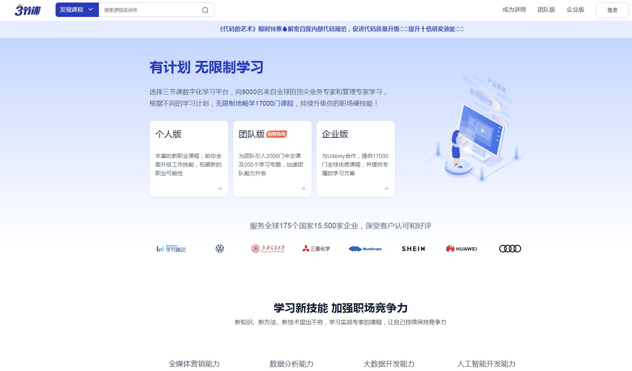Click the arrow in 团队版 card
This screenshot has height=371, width=632.
[x=303, y=189]
